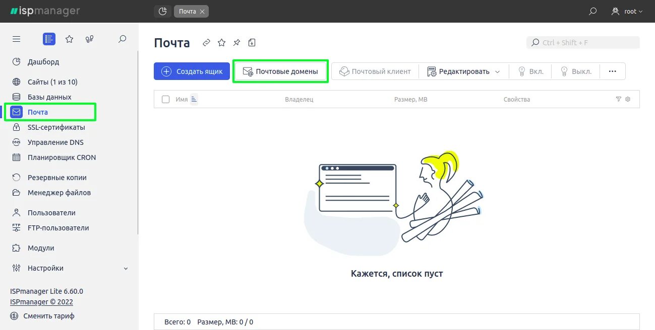Screen dimensions: 655x330
Task: Click the Свойства column header
Action: coord(517,100)
